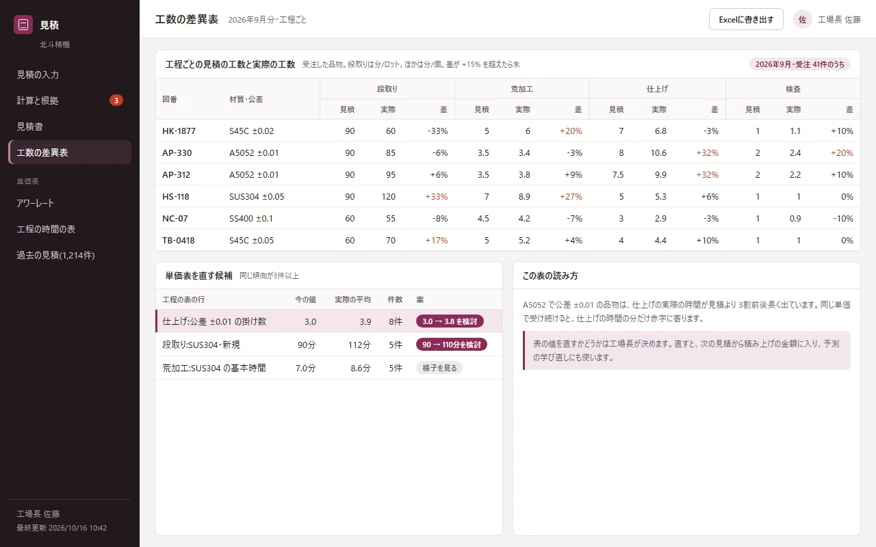Go to 計算と根拠 page
The image size is (876, 547).
[x=70, y=101]
